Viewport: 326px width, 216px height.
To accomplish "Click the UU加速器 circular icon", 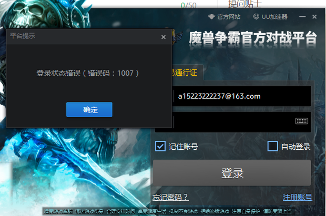I will coord(256,17).
